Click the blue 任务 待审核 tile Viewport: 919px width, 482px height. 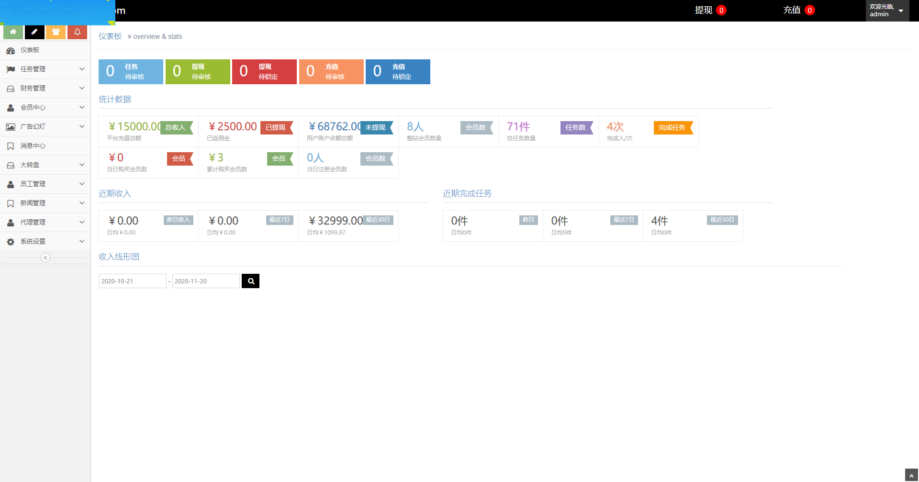pos(131,72)
